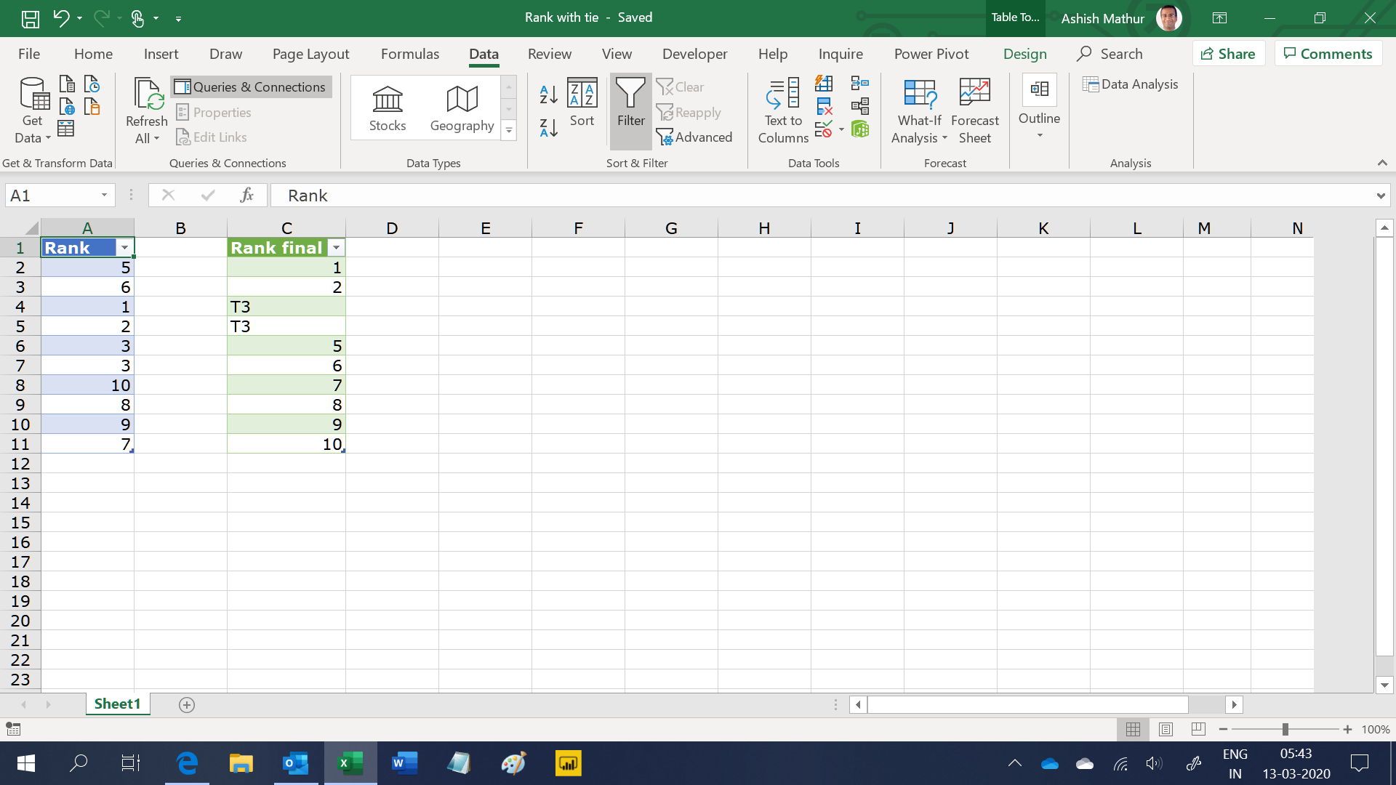Click the Flash Fill icon
This screenshot has height=785, width=1396.
(x=824, y=84)
